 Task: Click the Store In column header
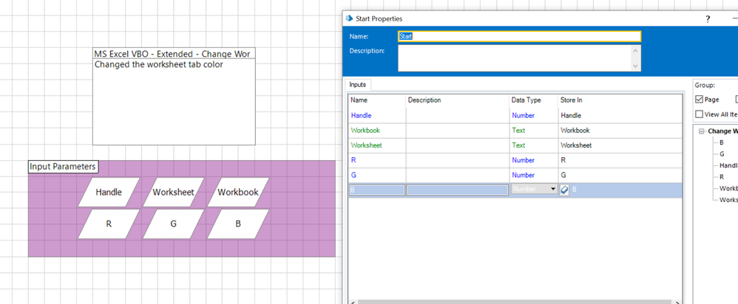(x=571, y=100)
